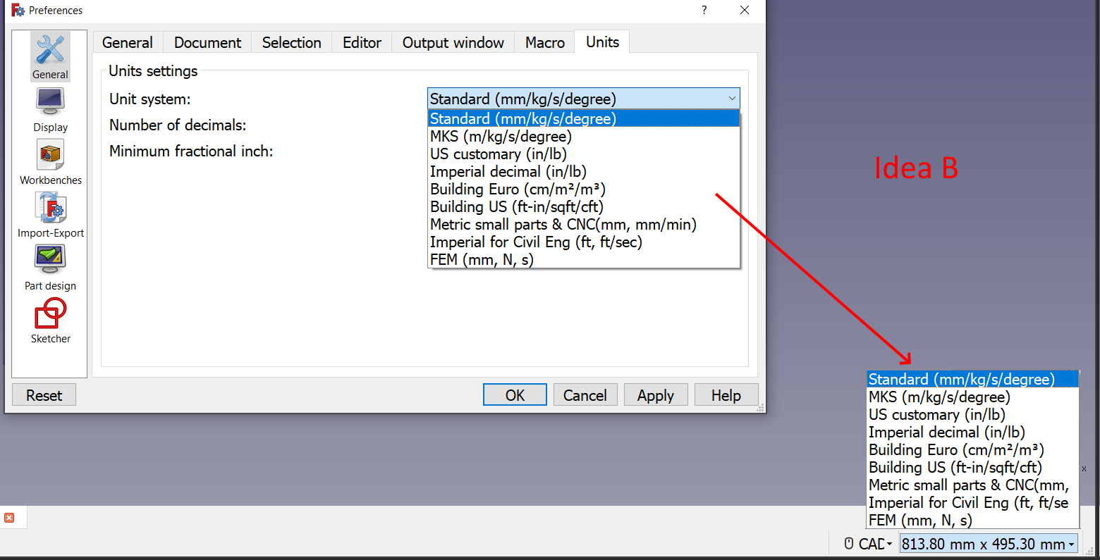Switch to the Macro tab

(544, 42)
